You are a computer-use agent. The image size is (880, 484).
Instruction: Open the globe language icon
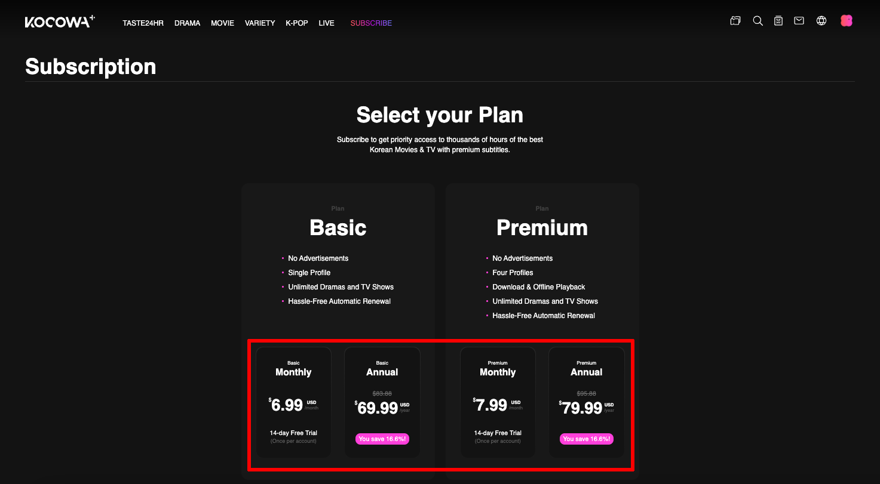821,20
